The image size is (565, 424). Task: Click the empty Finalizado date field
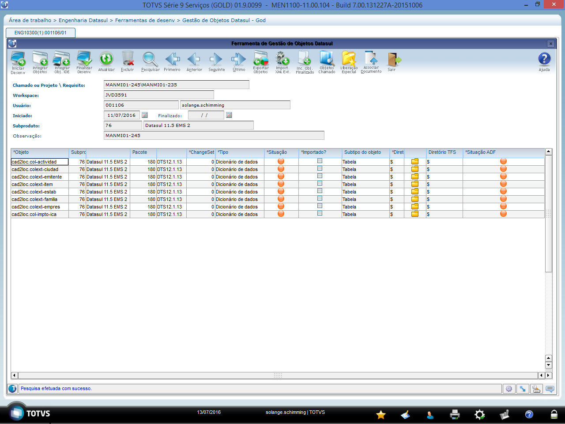pos(206,115)
